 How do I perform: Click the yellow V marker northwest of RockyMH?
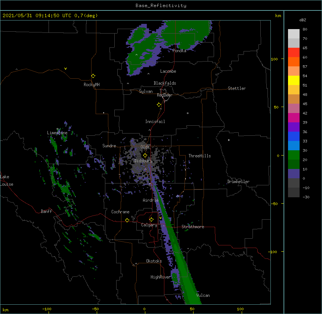point(65,69)
